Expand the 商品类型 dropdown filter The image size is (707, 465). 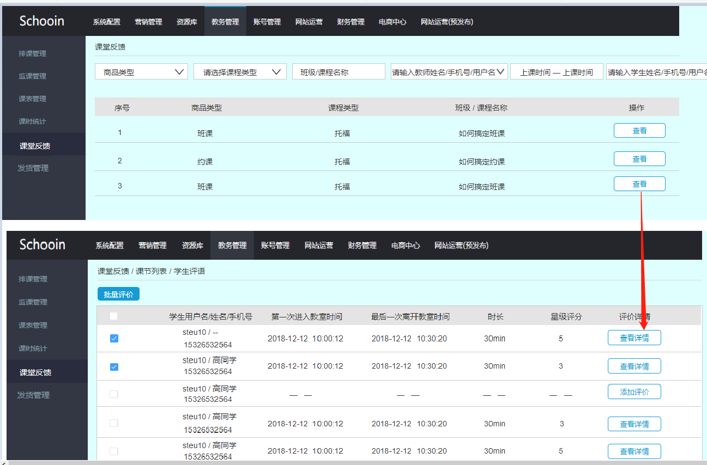142,71
